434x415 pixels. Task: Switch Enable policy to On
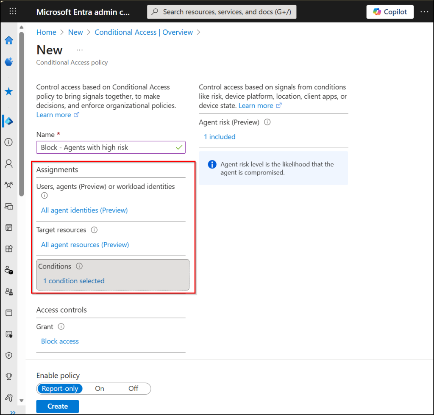click(99, 388)
